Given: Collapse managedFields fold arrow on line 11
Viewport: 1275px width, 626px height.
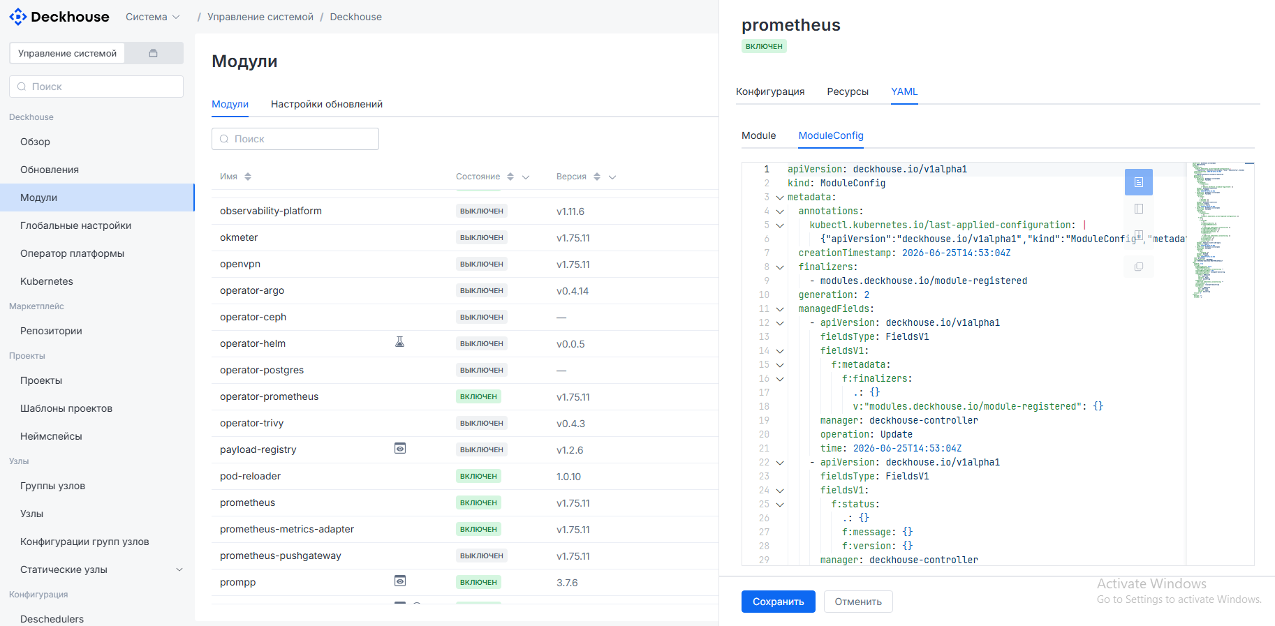Looking at the screenshot, I should (x=780, y=309).
